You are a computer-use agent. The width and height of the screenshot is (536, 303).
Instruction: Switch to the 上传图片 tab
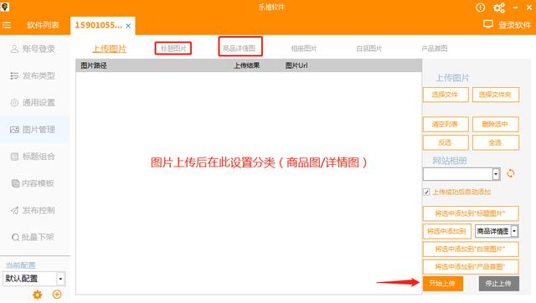point(110,49)
